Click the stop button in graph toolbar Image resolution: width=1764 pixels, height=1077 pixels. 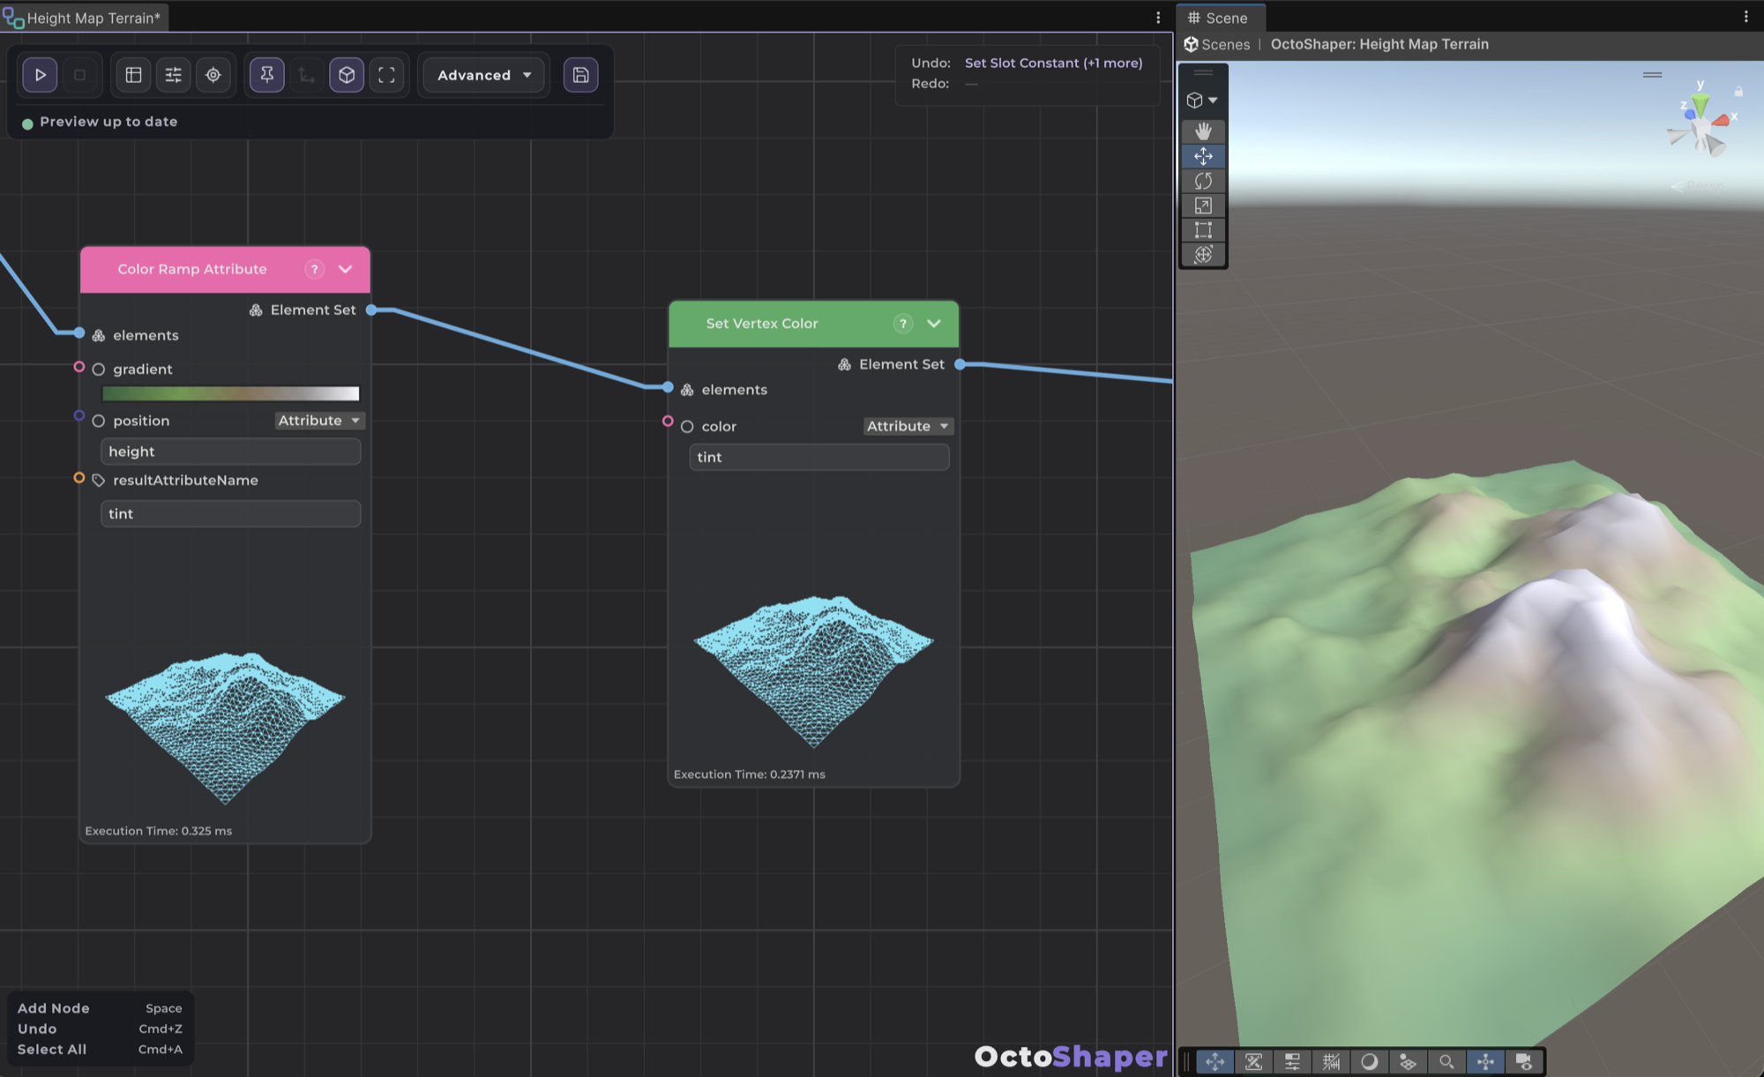[x=79, y=75]
